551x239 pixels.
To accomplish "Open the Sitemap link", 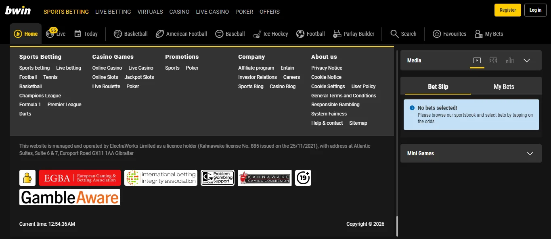I will coord(358,123).
